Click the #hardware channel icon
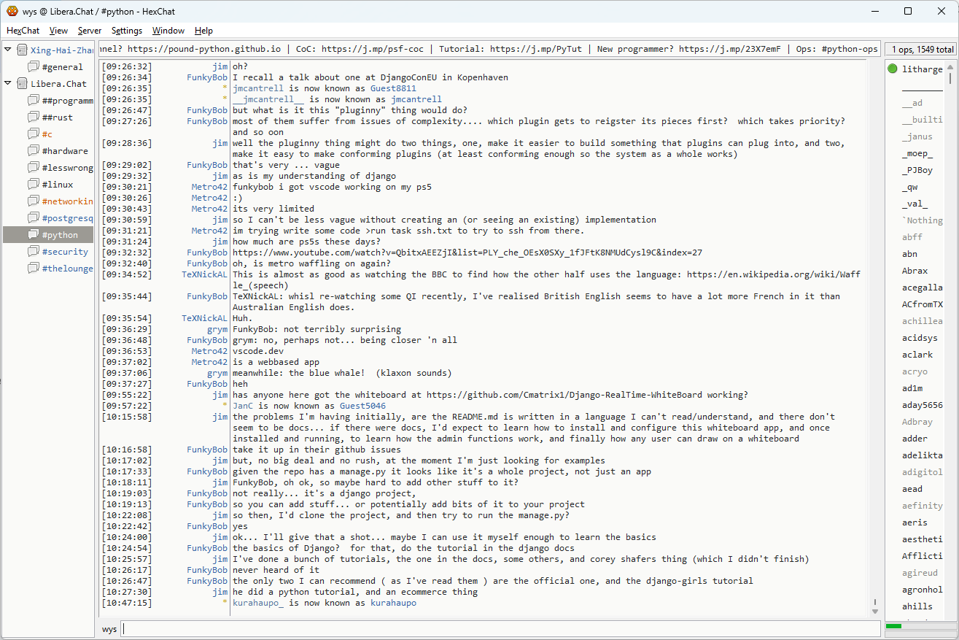This screenshot has height=640, width=959. pyautogui.click(x=33, y=151)
